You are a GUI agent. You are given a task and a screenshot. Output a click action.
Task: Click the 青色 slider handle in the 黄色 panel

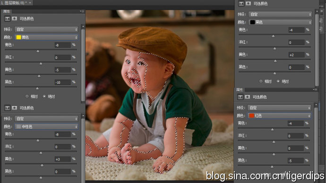pos(38,51)
